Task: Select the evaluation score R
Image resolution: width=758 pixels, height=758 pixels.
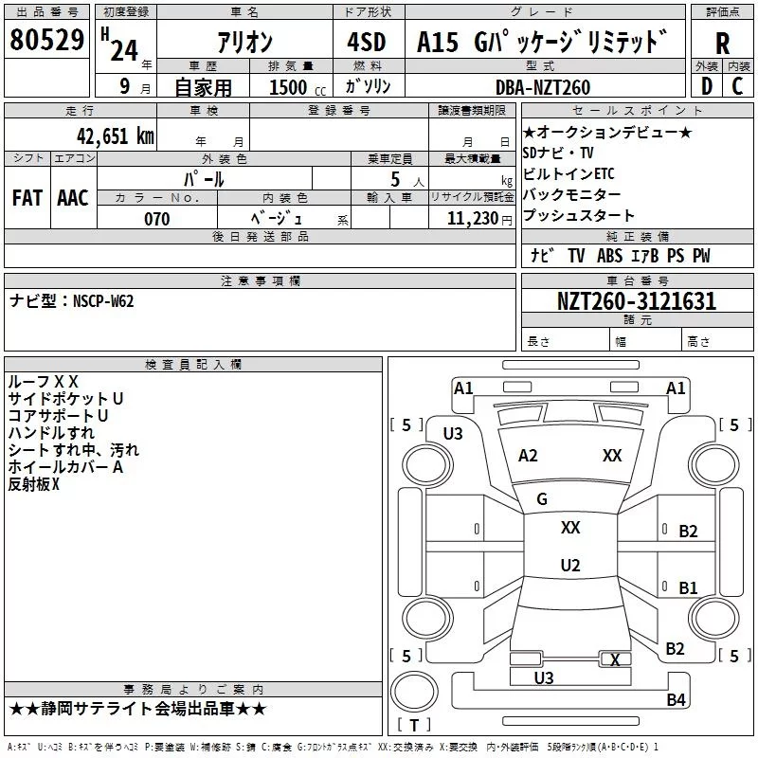Action: 722,43
